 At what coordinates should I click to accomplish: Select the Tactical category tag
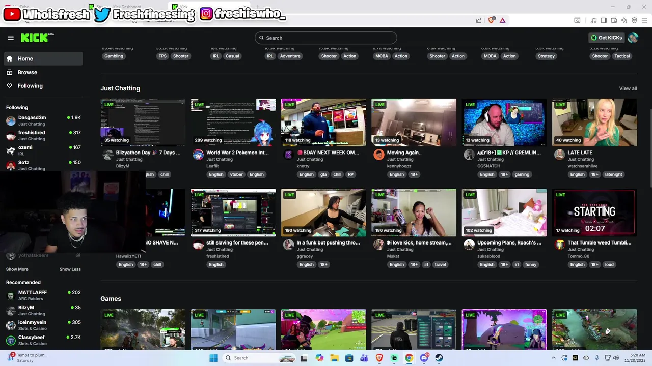click(622, 56)
